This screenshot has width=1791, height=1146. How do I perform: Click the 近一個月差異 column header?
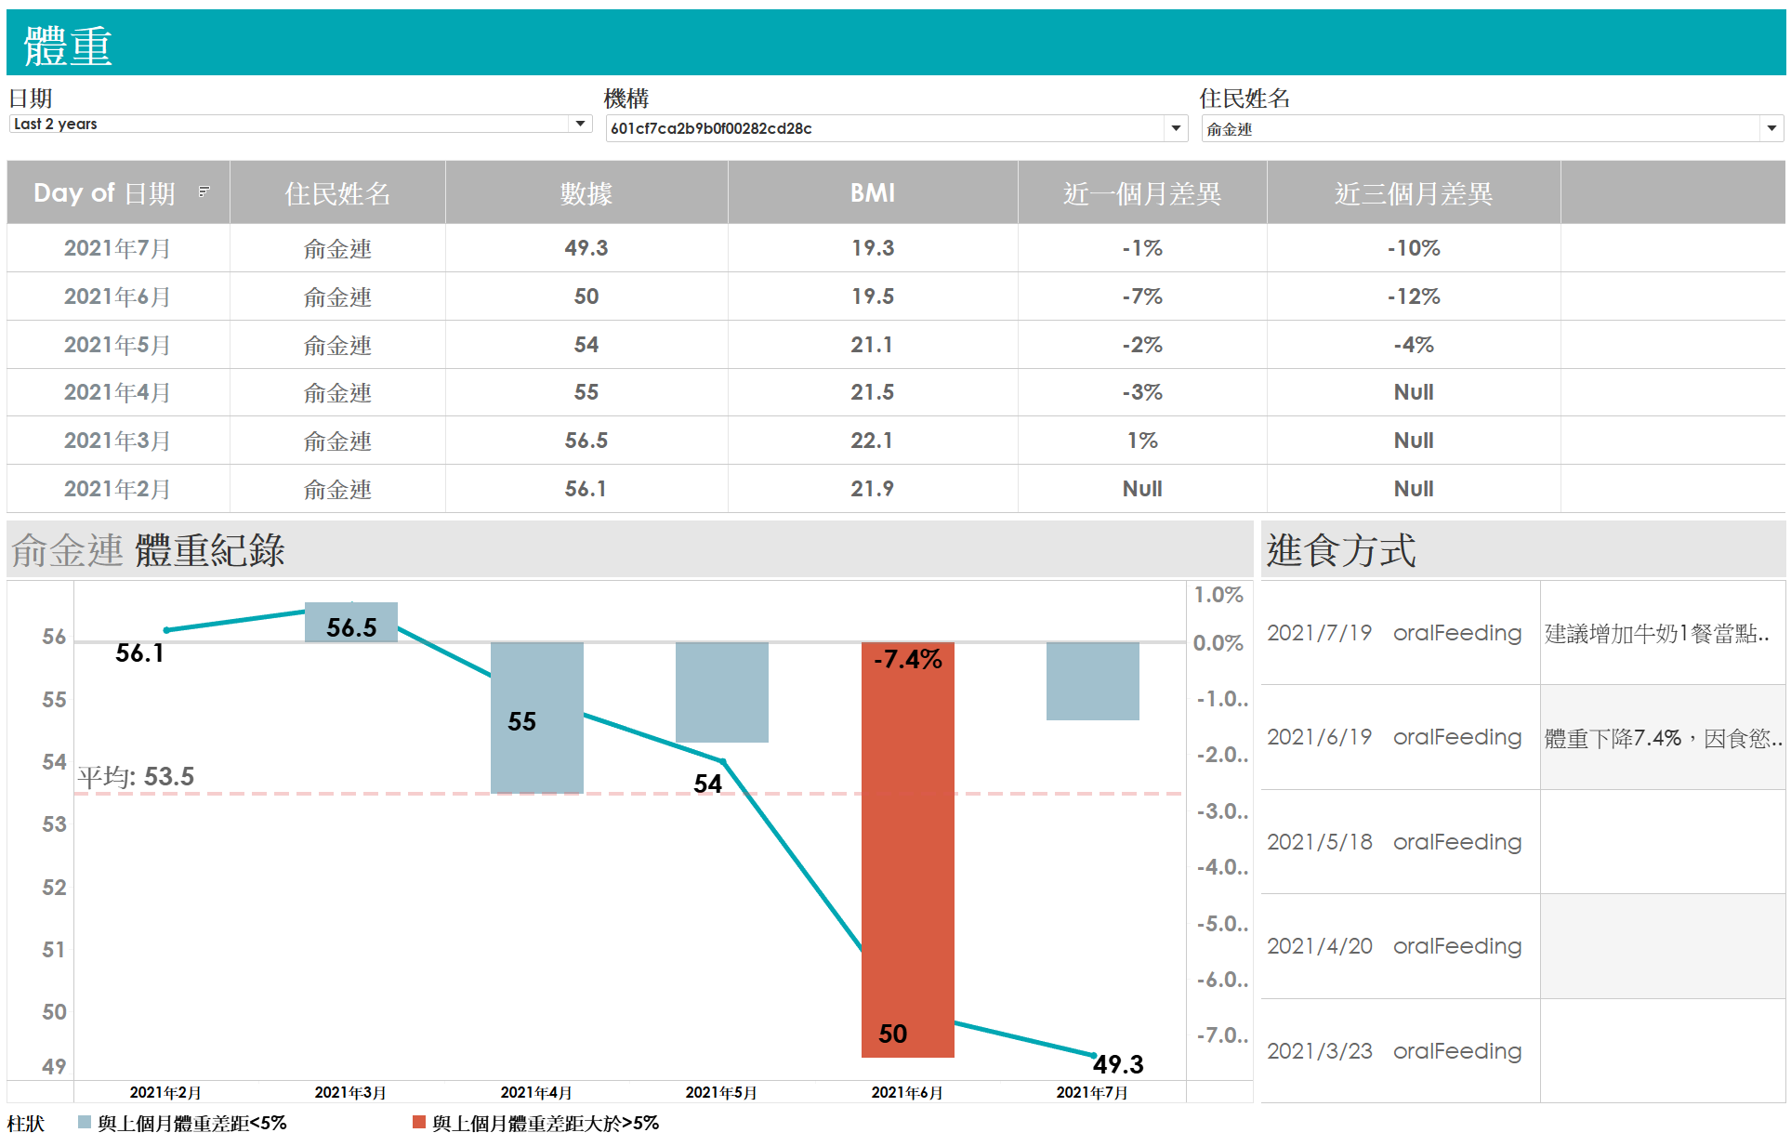pyautogui.click(x=1142, y=192)
